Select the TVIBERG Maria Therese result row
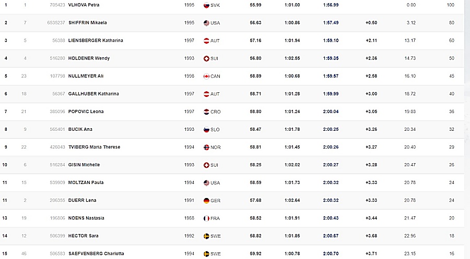 [232, 147]
